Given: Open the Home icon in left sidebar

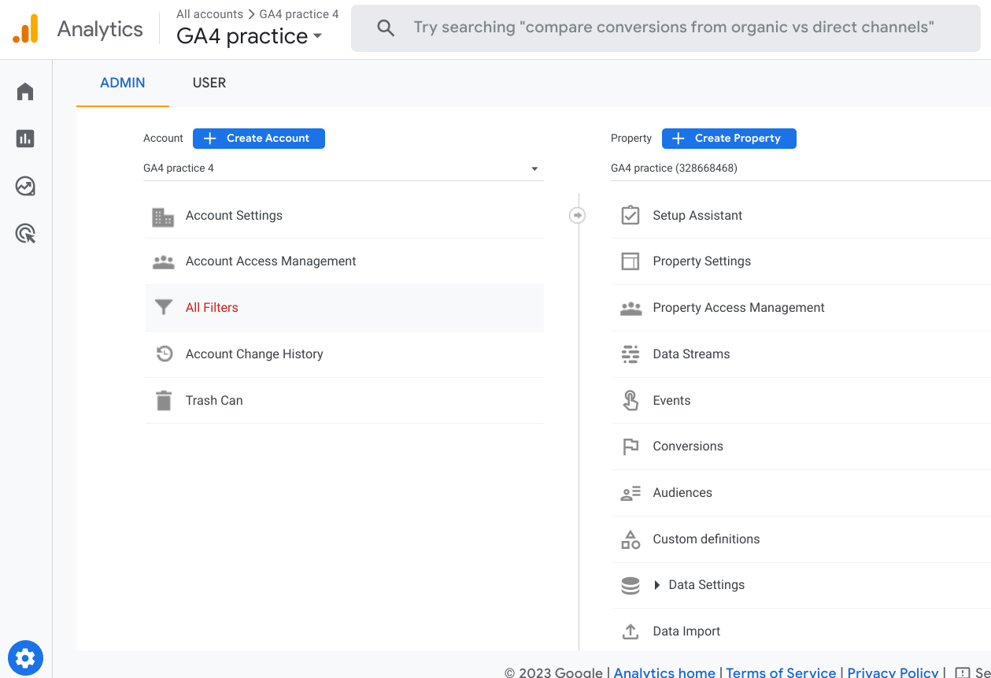Looking at the screenshot, I should 25,91.
